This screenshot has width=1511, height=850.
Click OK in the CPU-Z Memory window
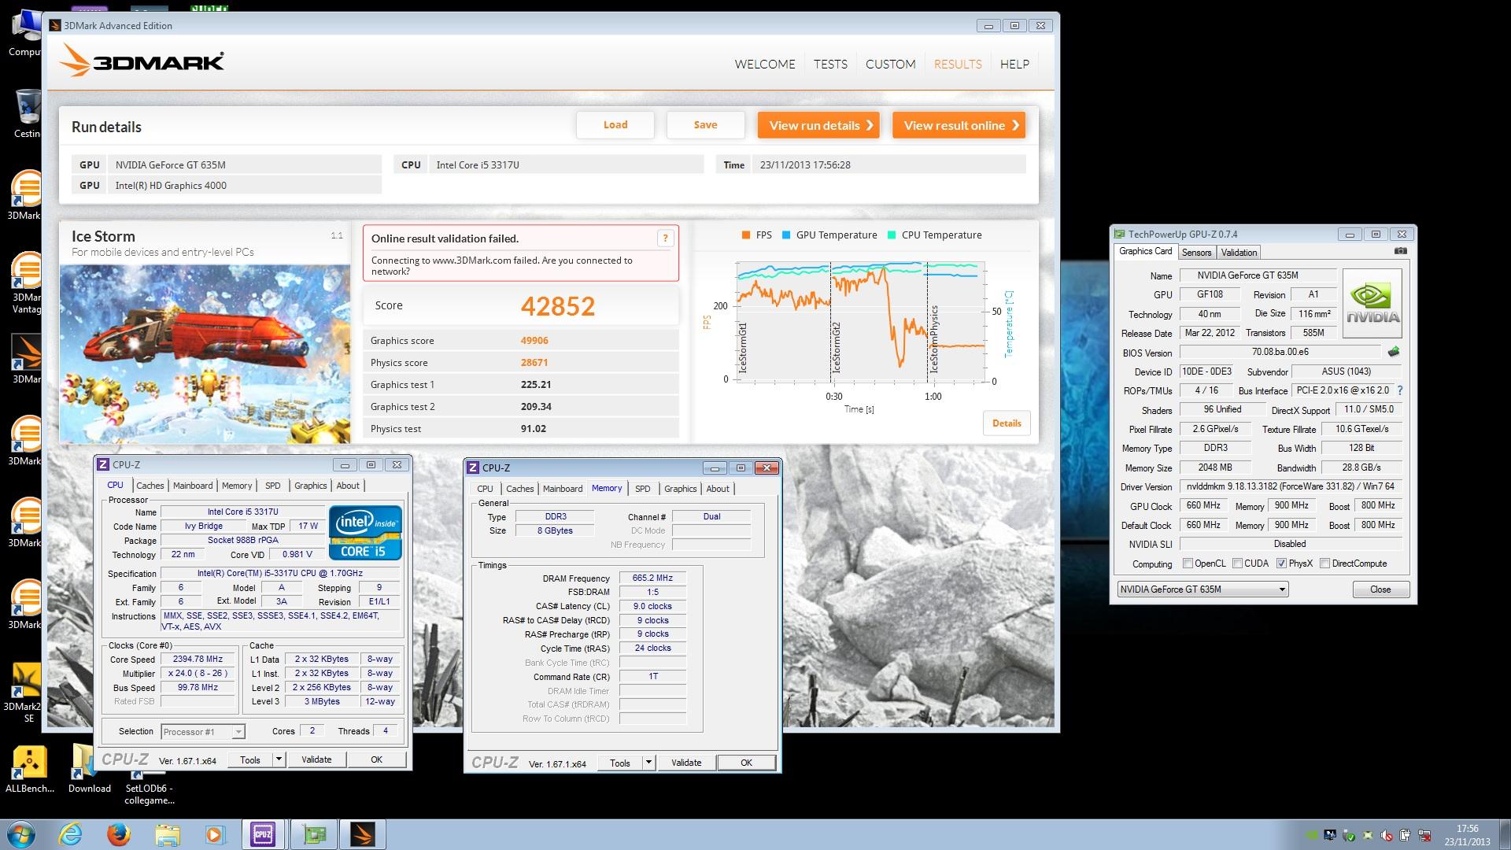pos(746,763)
